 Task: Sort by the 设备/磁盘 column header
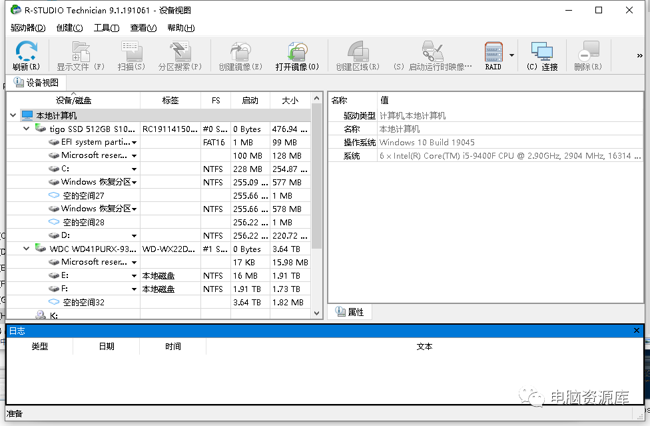click(73, 100)
